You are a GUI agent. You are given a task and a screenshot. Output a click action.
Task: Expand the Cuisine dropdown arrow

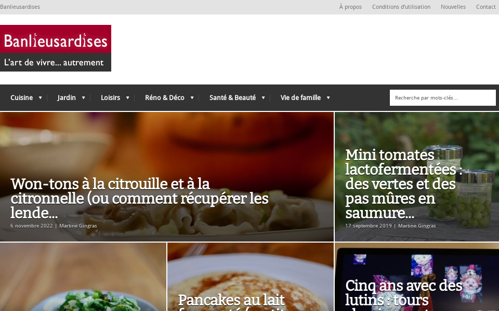coord(41,98)
